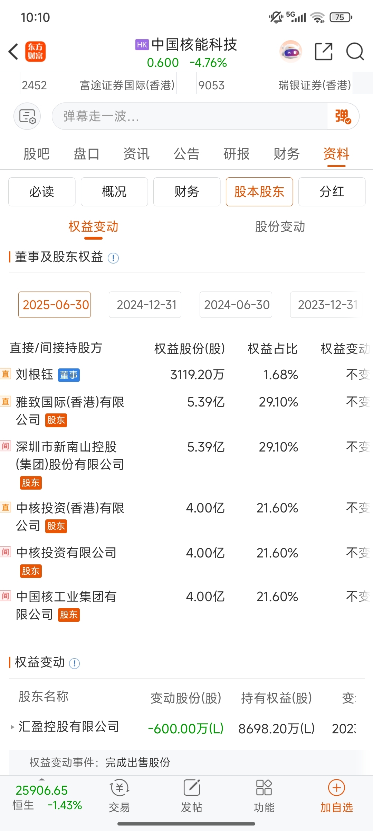Open the robot AI assistant icon
Viewport: 373px width, 831px height.
pos(291,52)
